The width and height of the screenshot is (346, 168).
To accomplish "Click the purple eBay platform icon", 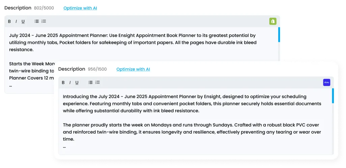I will coord(326,82).
